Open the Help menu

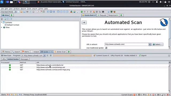(x=46, y=9)
